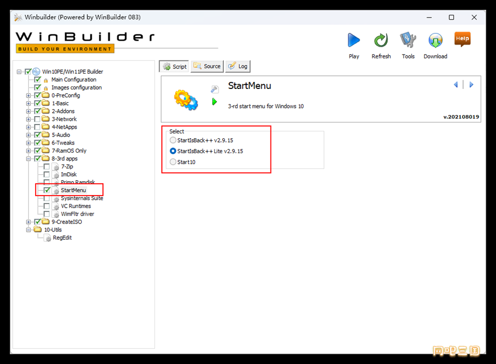Uncheck the 6-Tweaks folder checkbox
Image resolution: width=496 pixels, height=364 pixels.
(37, 143)
